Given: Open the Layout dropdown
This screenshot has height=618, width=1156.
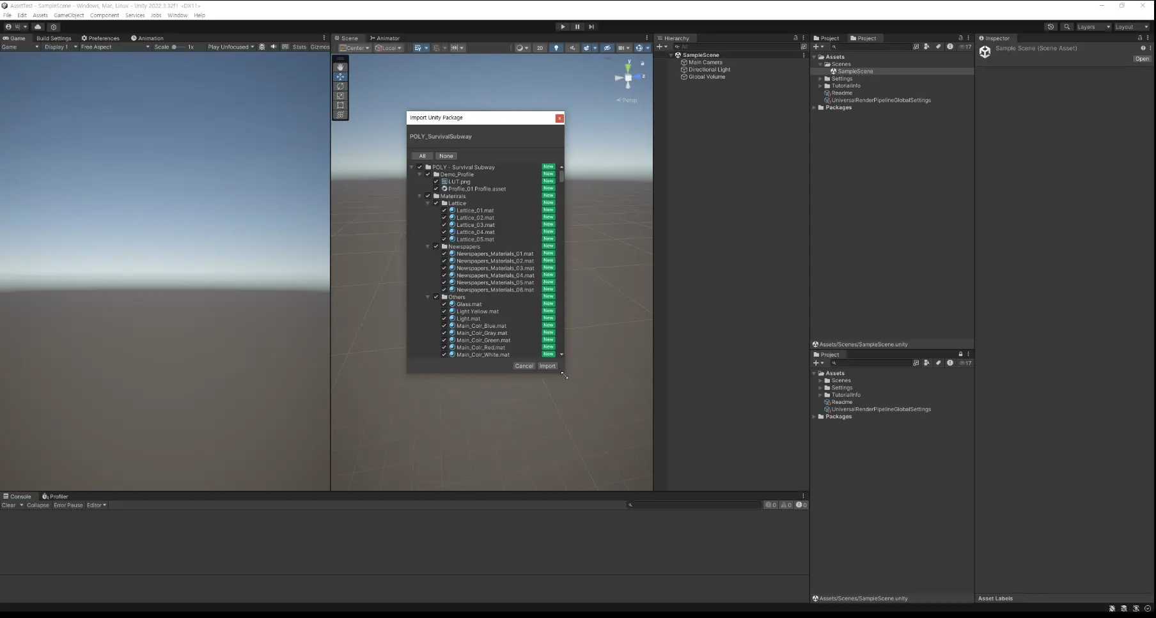Looking at the screenshot, I should [x=1132, y=27].
